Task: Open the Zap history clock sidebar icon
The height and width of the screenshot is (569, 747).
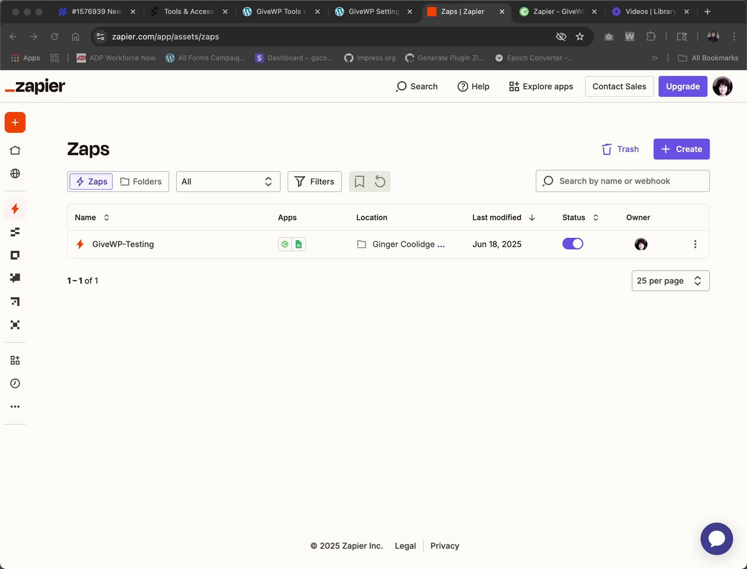Action: 15,384
